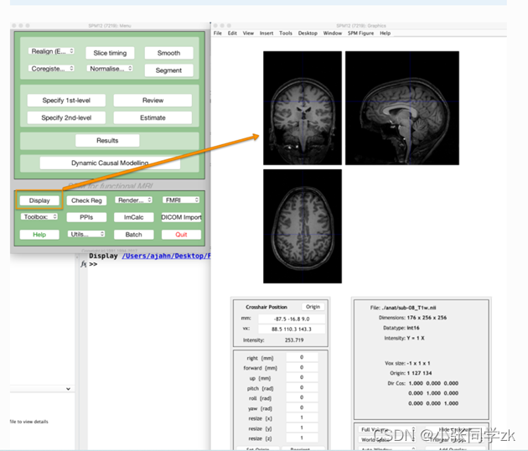The height and width of the screenshot is (451, 528).
Task: Click the Slice timing button
Action: point(110,53)
